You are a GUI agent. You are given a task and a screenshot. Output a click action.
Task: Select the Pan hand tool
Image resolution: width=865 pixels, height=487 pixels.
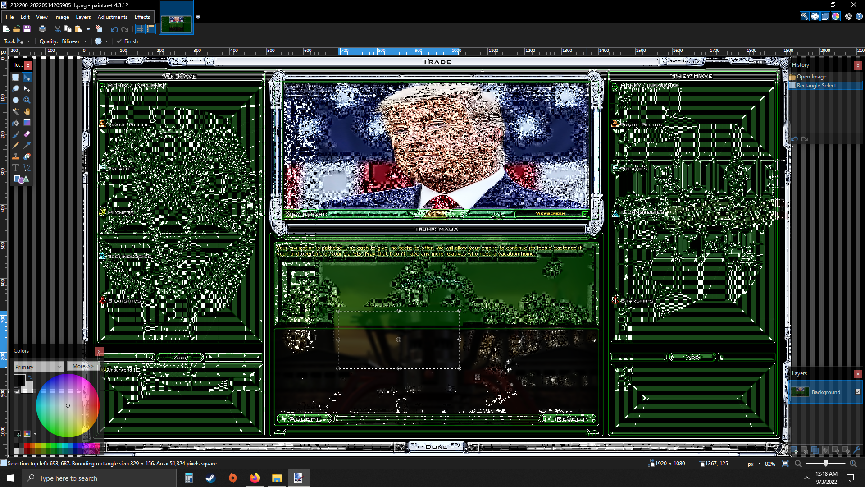pyautogui.click(x=27, y=111)
